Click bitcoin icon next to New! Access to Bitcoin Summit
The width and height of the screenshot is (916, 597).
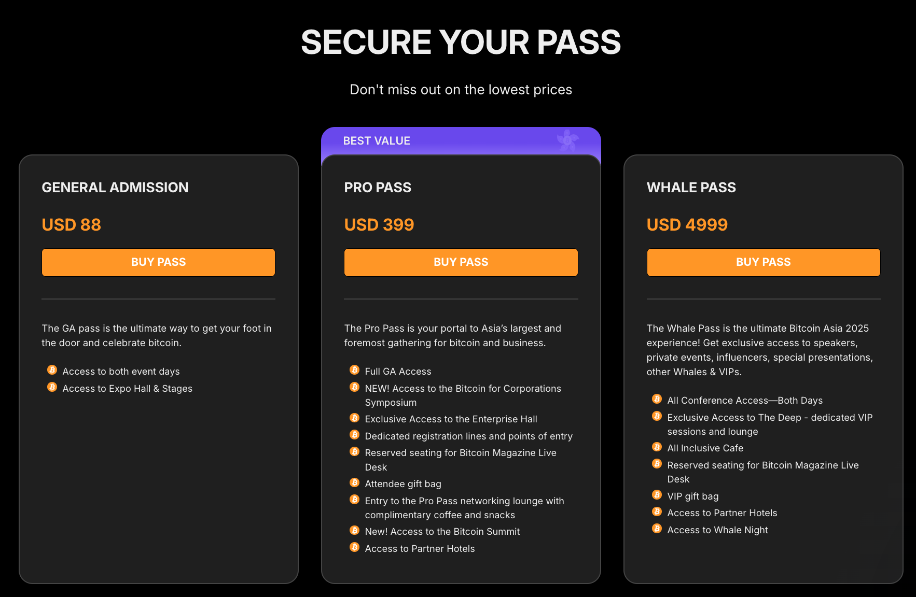click(x=354, y=530)
